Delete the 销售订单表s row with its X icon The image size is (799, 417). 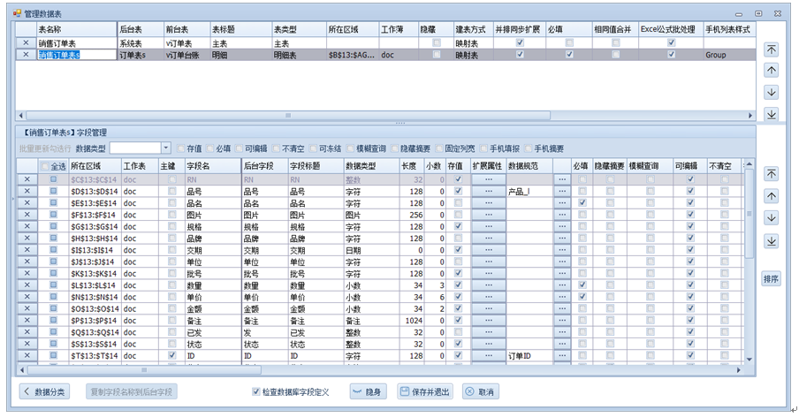26,55
